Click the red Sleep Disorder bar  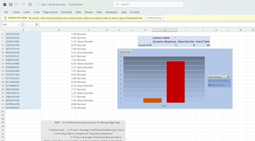(175, 82)
